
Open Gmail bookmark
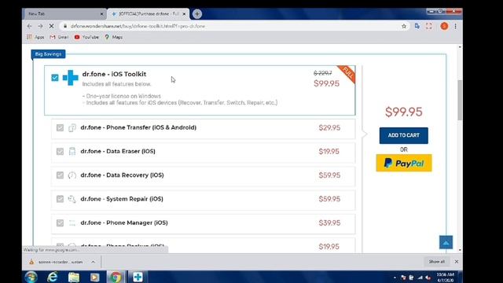point(60,37)
